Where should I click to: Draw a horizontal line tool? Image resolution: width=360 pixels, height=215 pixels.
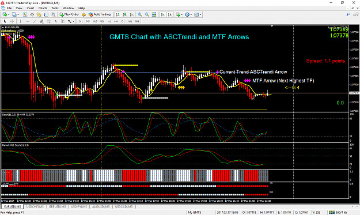[28, 21]
